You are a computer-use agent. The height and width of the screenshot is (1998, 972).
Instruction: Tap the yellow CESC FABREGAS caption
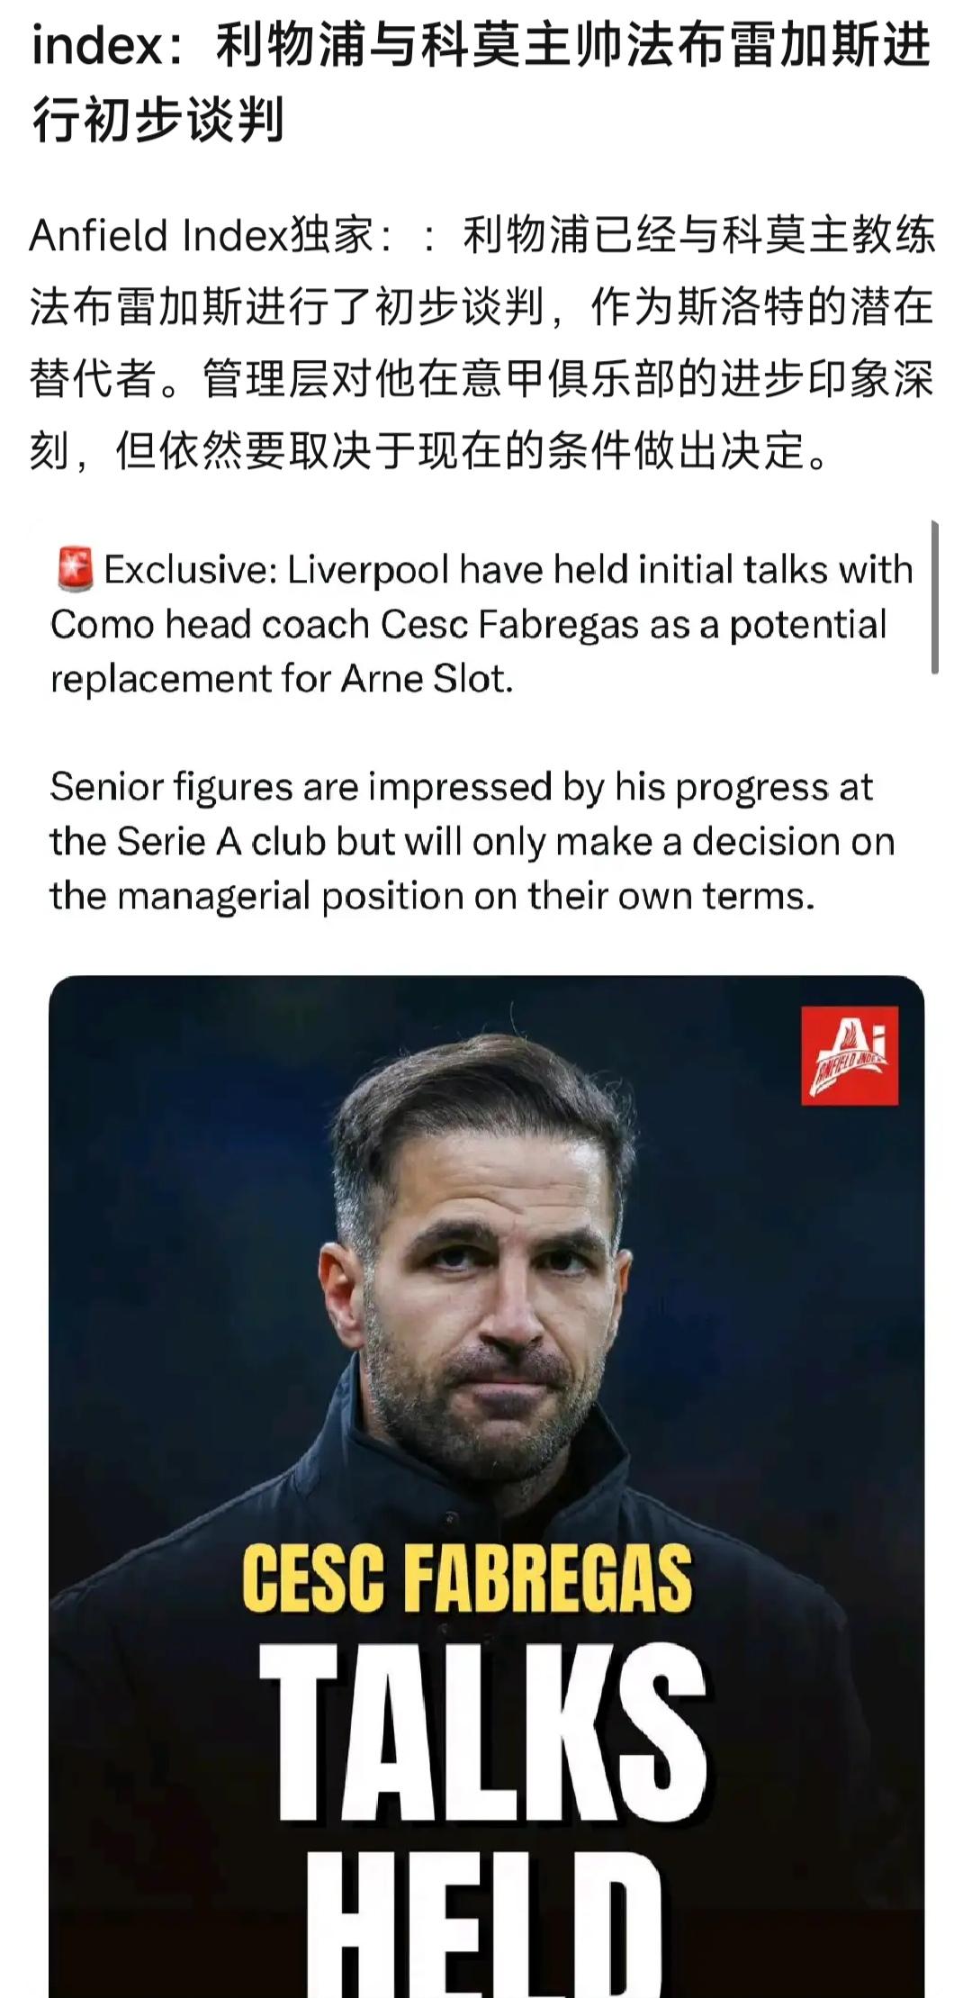coord(467,1579)
